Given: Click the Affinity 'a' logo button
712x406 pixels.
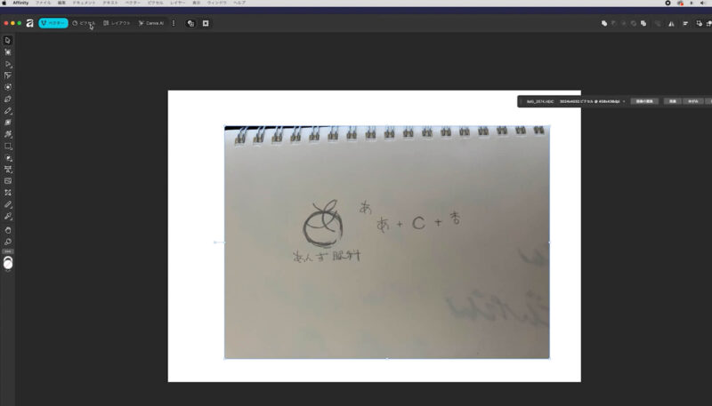Looking at the screenshot, I should point(29,23).
